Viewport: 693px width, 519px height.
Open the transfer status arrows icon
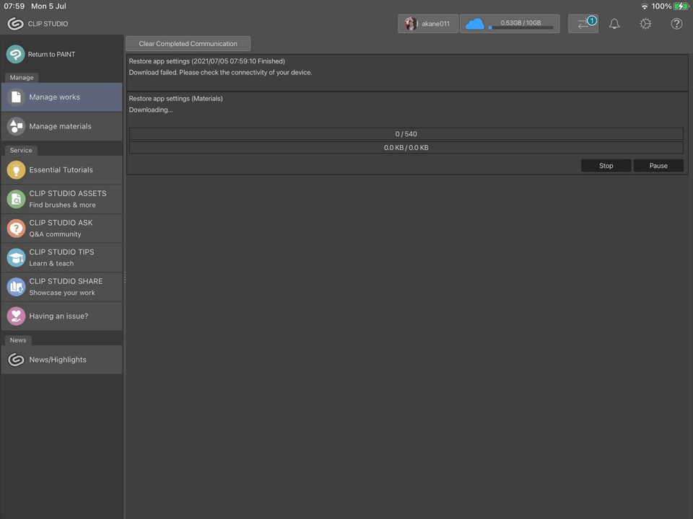583,24
